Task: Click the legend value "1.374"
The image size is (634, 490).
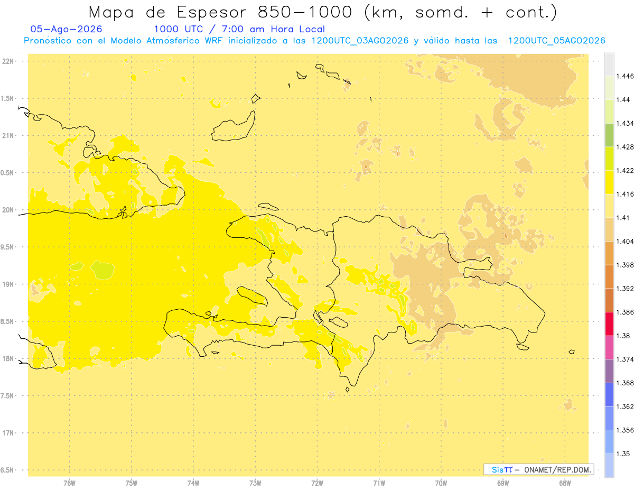Action: click(x=625, y=359)
